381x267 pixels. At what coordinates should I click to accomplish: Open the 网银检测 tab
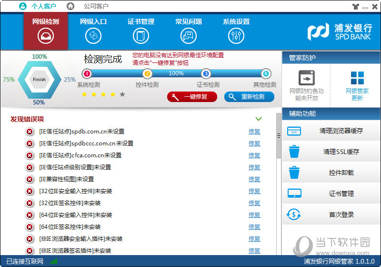46,31
